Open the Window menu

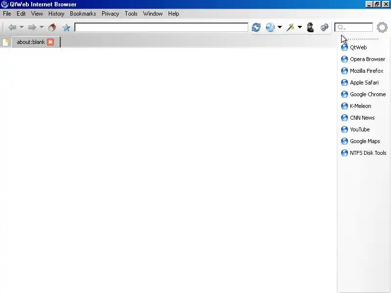tap(153, 14)
